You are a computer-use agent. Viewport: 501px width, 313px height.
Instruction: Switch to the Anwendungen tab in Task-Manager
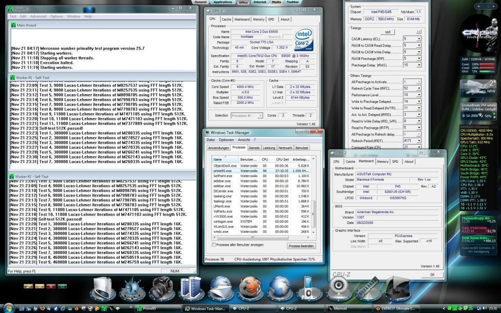(x=218, y=148)
